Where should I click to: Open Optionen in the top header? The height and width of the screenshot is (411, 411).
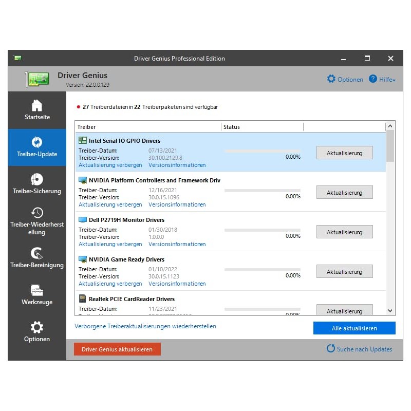(x=345, y=80)
